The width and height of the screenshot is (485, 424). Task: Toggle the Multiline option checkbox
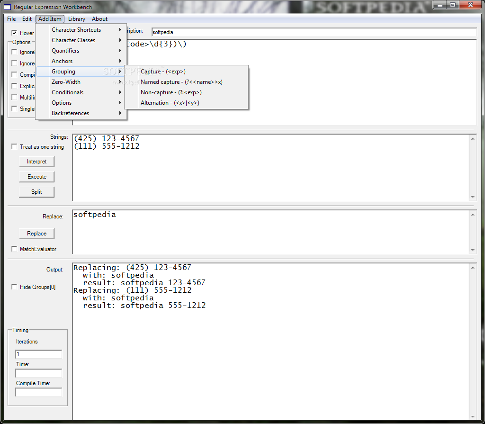(14, 97)
